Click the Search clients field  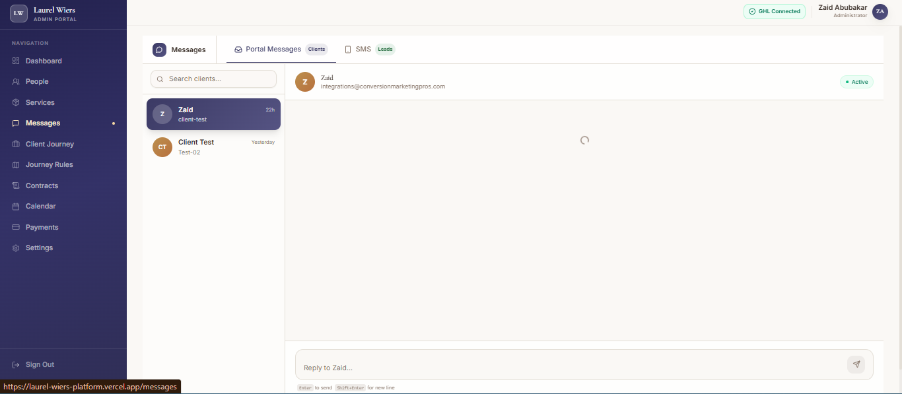pyautogui.click(x=213, y=79)
